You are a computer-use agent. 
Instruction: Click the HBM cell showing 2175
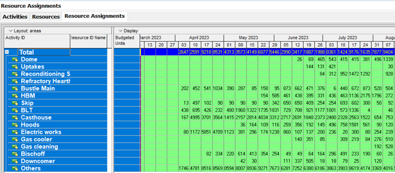[365, 96]
